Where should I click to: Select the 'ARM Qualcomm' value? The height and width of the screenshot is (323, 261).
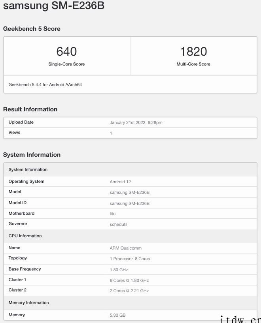point(126,248)
